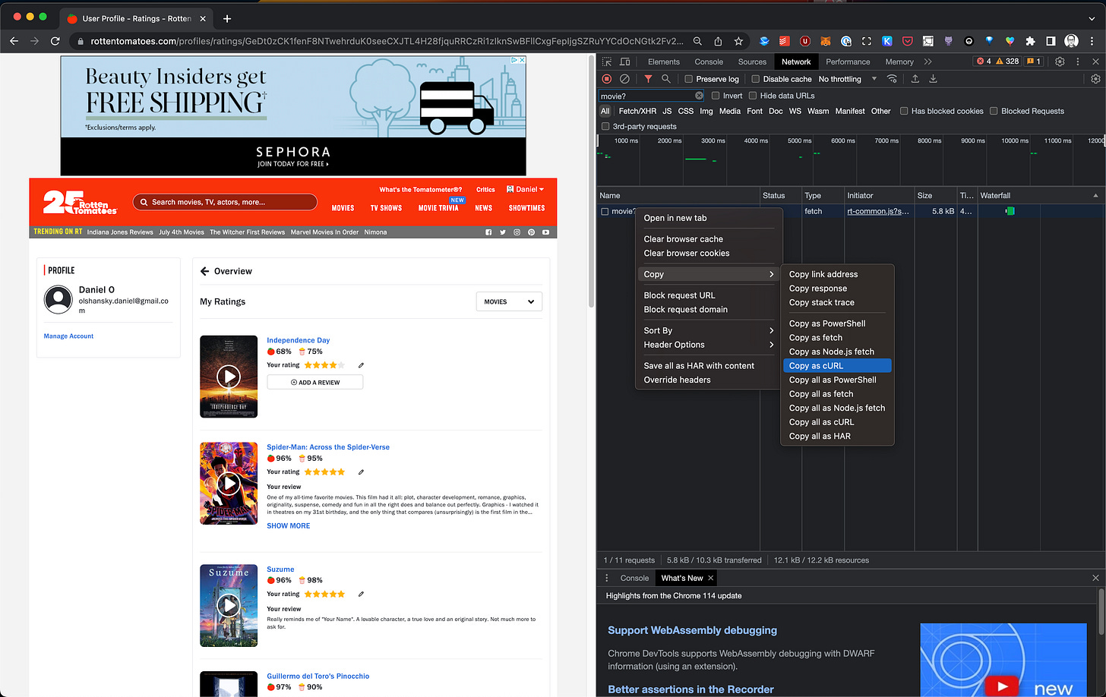Open the Console drawer tab

[x=634, y=578]
